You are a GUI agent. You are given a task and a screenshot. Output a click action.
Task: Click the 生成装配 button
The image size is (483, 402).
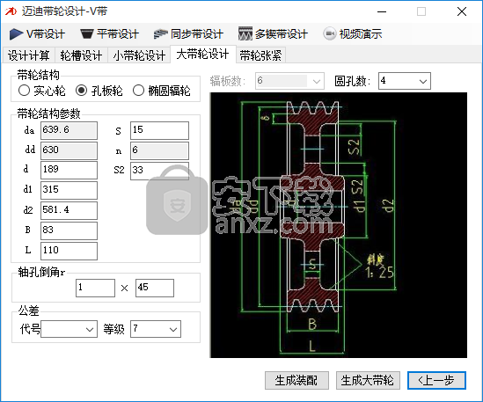point(296,380)
